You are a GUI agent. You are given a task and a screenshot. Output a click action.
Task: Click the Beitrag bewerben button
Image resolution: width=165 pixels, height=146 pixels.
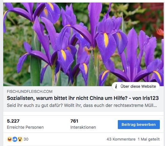point(139,125)
